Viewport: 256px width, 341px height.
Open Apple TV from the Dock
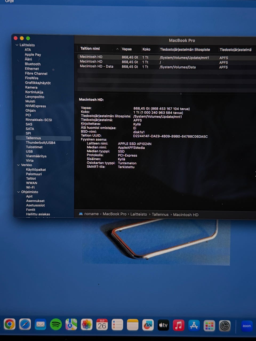coord(163,325)
